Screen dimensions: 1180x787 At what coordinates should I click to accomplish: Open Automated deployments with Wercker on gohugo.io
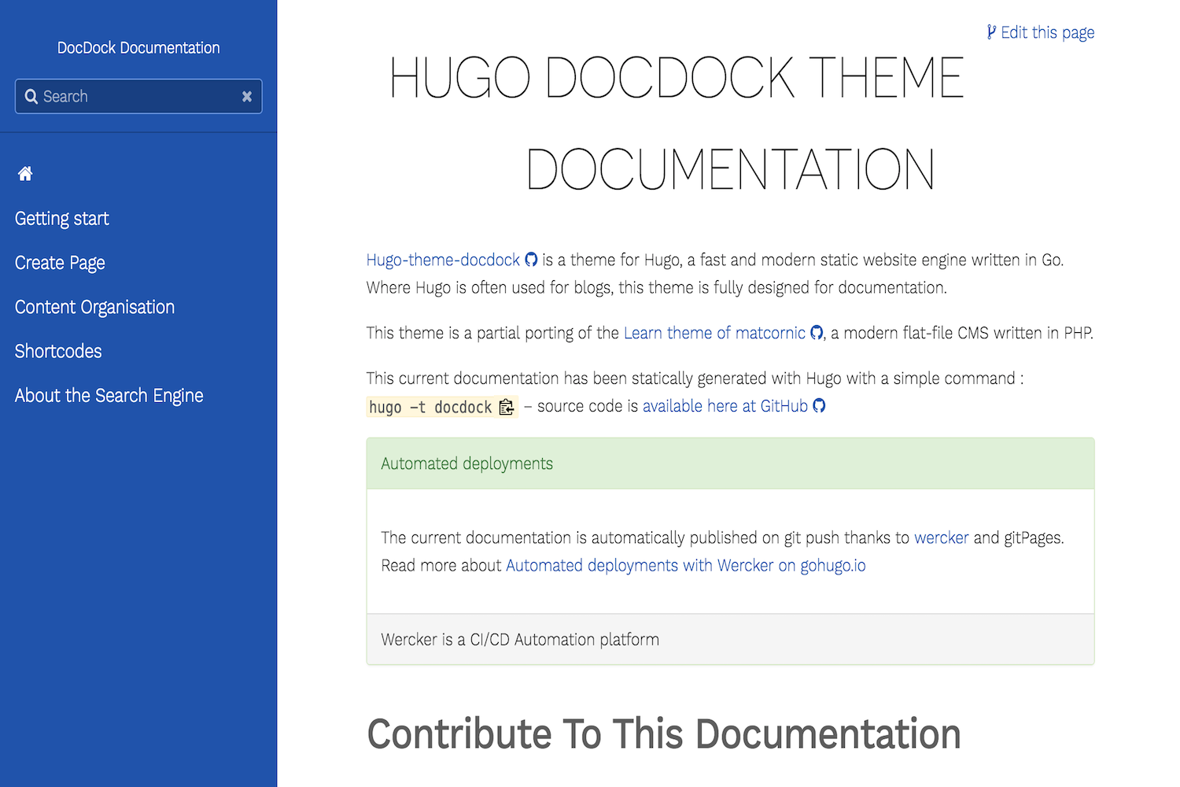686,566
